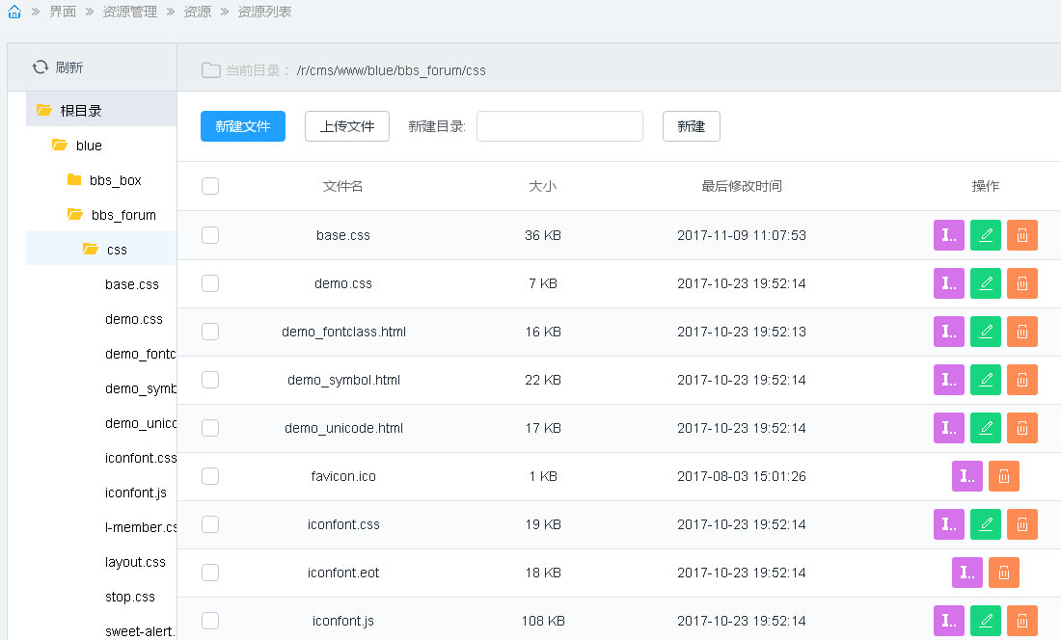The height and width of the screenshot is (640, 1061).
Task: Delete the demo_unicode.html row via the trash icon
Action: (x=1021, y=428)
